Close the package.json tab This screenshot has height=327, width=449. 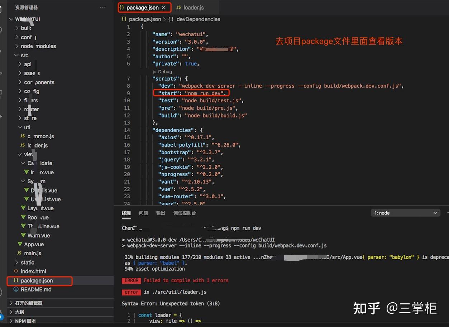tap(164, 6)
